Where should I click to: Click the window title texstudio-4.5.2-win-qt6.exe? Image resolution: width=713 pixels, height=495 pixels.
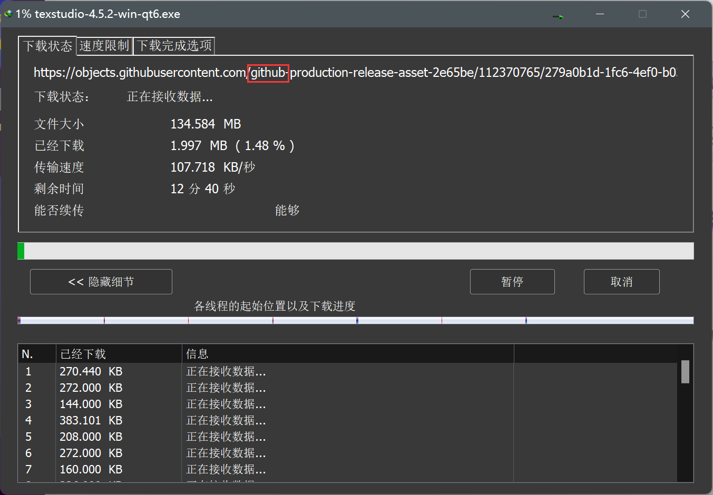coord(108,14)
